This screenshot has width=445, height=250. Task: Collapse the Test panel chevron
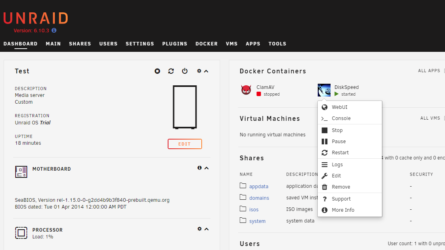coord(206,71)
